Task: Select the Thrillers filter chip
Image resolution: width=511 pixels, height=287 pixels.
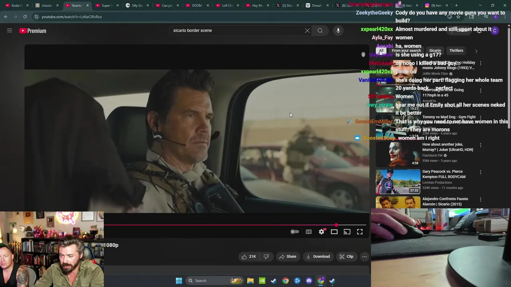Action: pos(456,51)
